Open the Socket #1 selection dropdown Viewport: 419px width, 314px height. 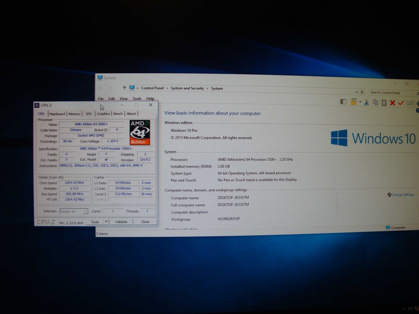tap(74, 211)
